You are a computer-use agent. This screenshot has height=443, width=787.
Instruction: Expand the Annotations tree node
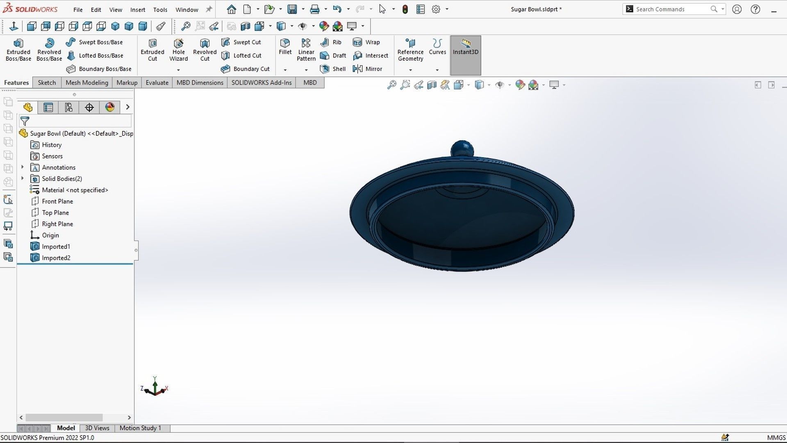click(x=23, y=167)
